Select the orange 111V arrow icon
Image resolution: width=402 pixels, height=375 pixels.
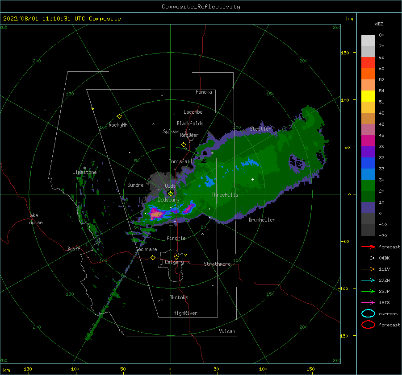pos(368,269)
